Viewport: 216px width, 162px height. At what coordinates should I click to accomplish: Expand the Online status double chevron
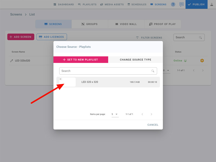click(185, 61)
